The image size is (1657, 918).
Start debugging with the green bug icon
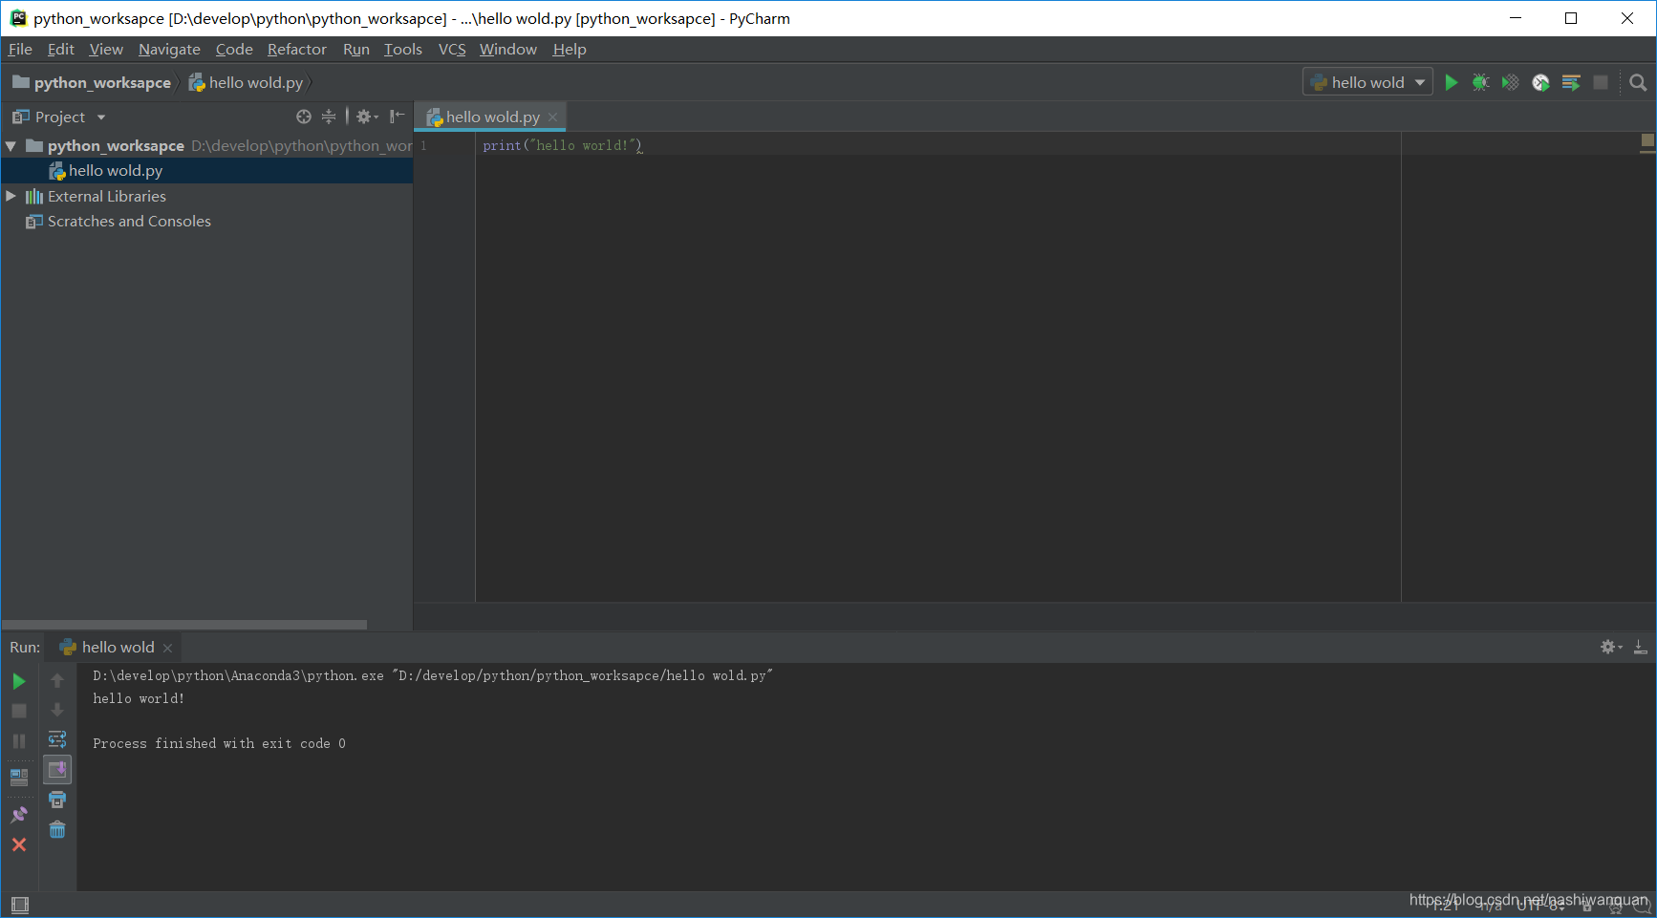tap(1480, 83)
